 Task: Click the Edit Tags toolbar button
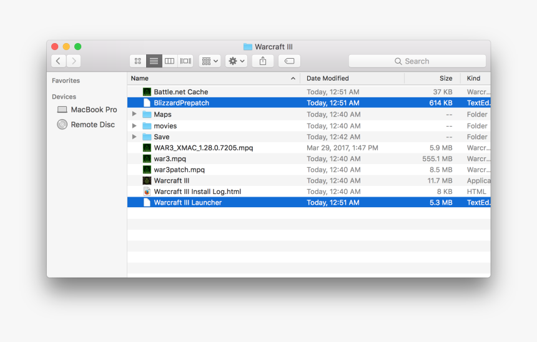(289, 61)
